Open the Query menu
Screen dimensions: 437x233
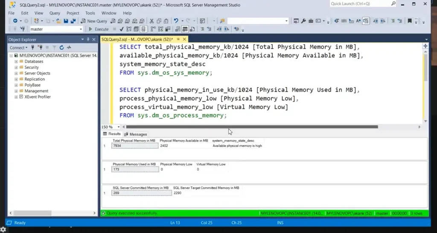point(55,13)
